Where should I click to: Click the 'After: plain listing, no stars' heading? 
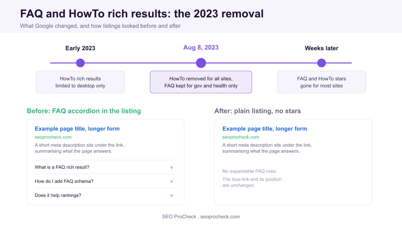coord(258,111)
